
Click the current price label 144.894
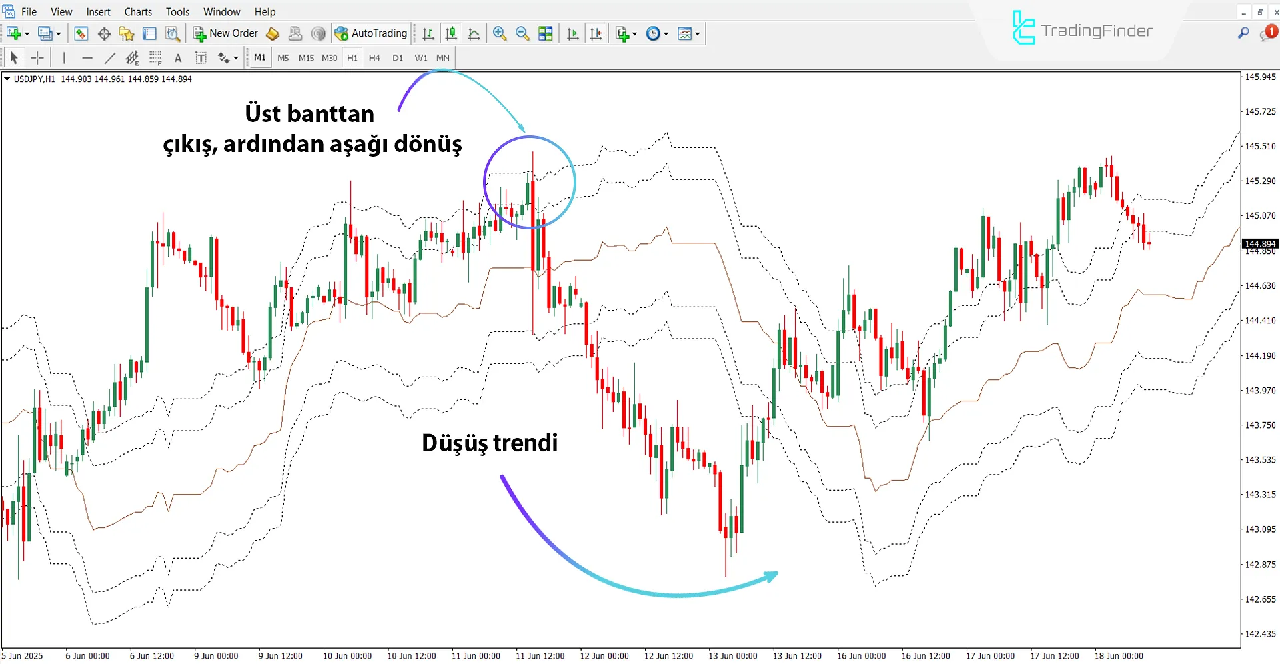point(1260,243)
